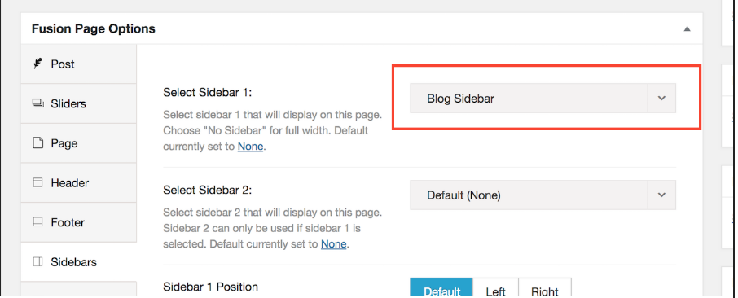Image resolution: width=738 pixels, height=298 pixels.
Task: Open the Select Sidebar 1 dropdown arrow
Action: point(661,99)
